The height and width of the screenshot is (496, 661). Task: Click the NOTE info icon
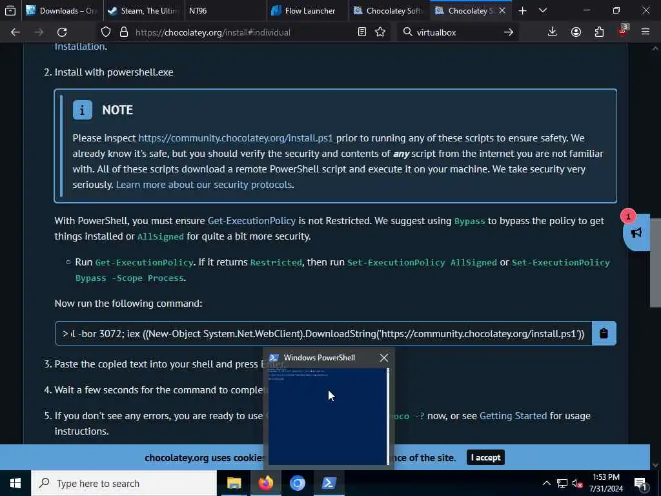82,110
